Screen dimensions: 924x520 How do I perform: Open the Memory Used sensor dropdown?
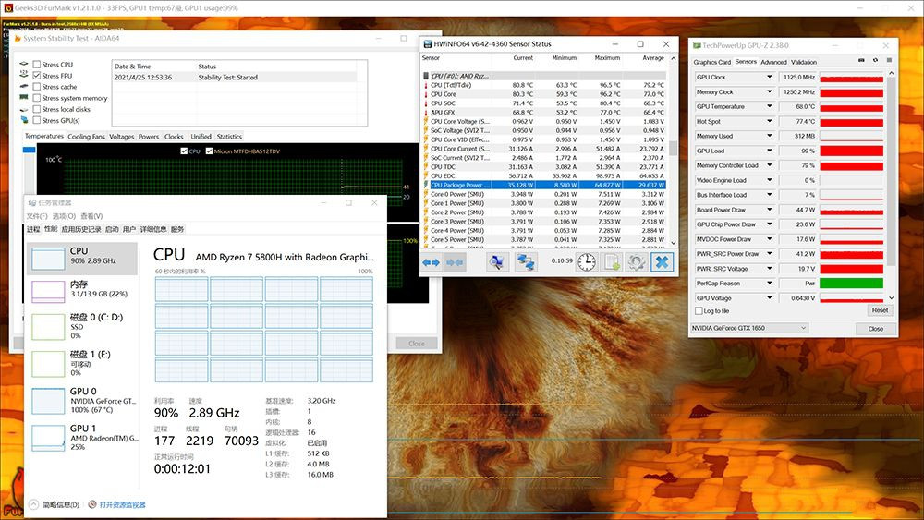769,136
